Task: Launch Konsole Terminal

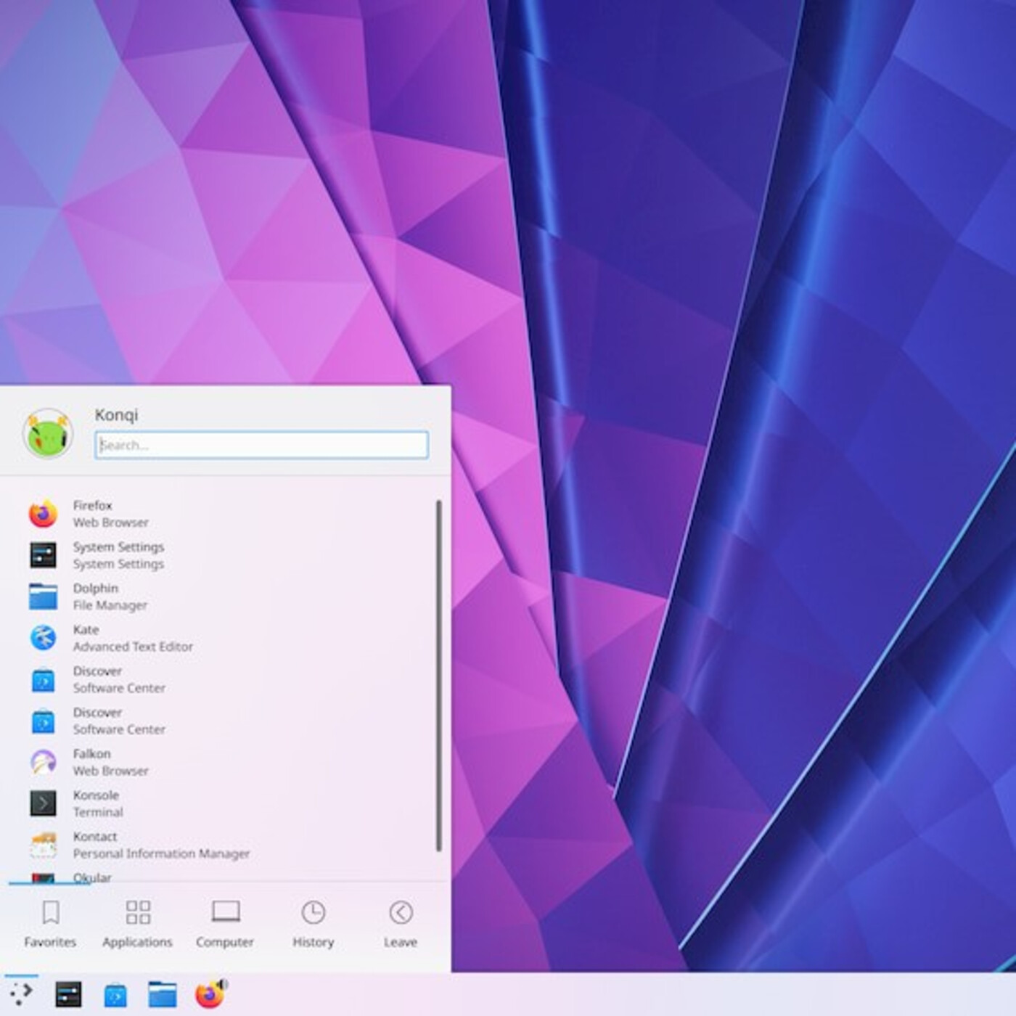Action: (x=225, y=803)
